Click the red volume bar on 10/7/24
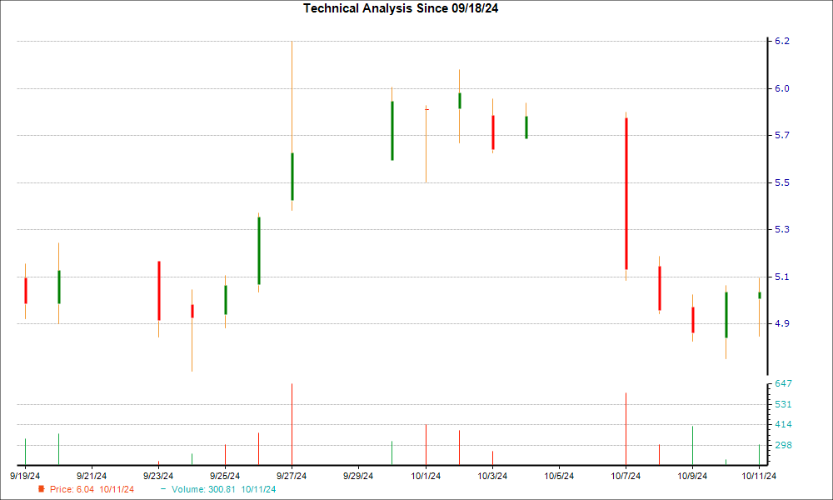The width and height of the screenshot is (833, 500). point(626,429)
